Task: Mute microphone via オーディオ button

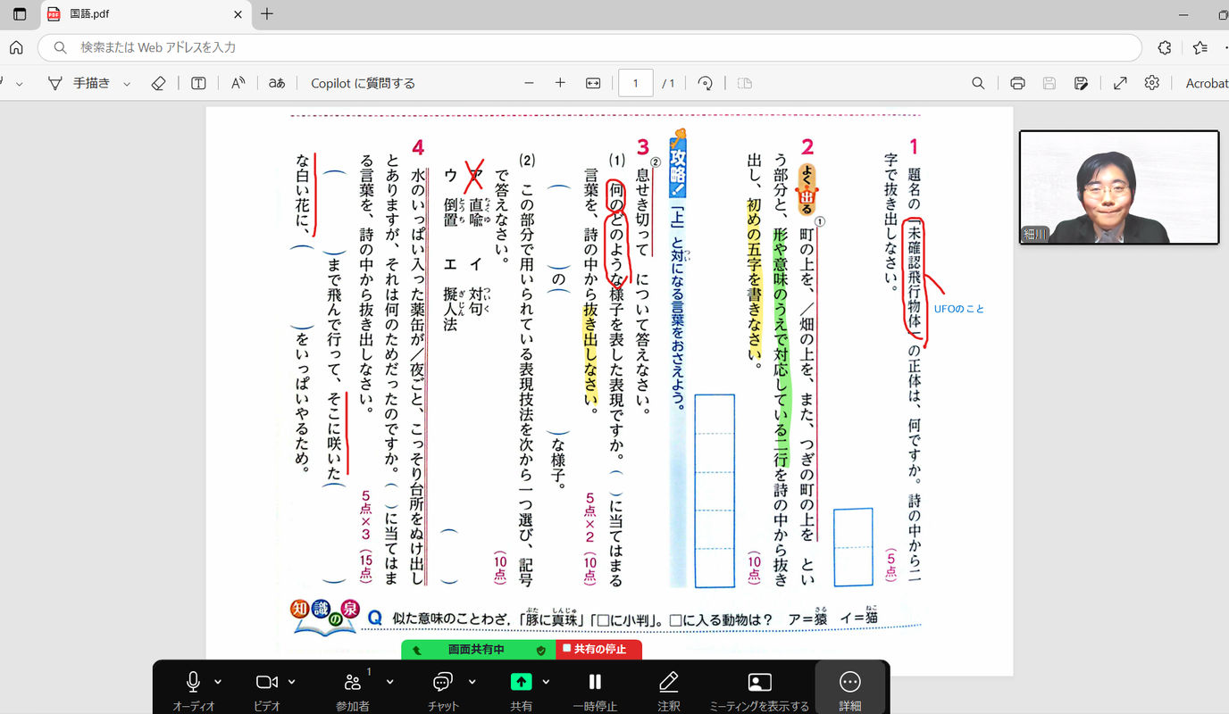Action: [193, 688]
